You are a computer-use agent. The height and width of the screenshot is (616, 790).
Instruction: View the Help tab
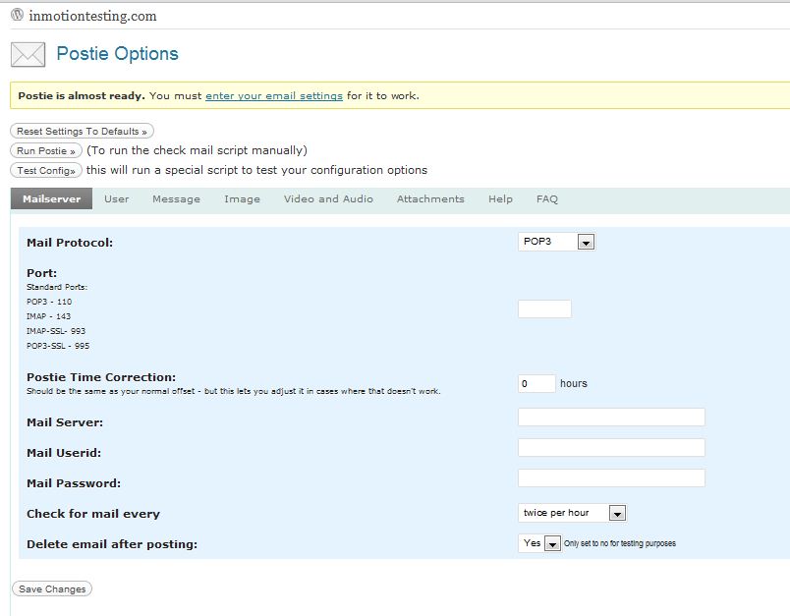tap(500, 198)
